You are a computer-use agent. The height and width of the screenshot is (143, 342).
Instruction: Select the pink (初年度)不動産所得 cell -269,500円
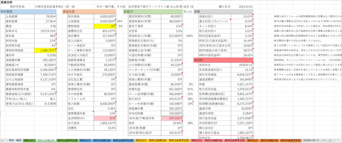[x=172, y=118]
